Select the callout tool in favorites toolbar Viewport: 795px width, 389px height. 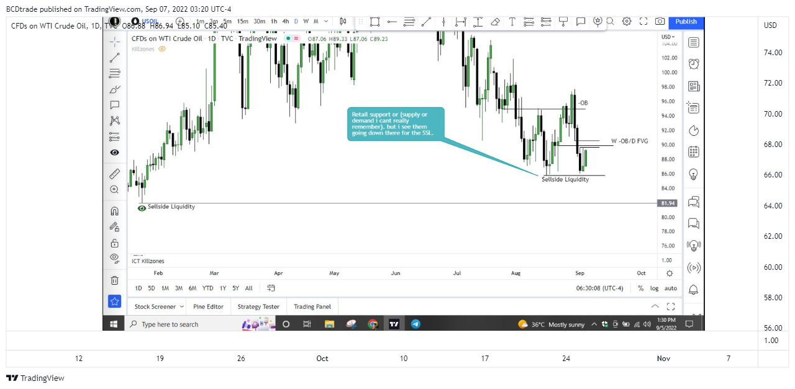tap(581, 22)
